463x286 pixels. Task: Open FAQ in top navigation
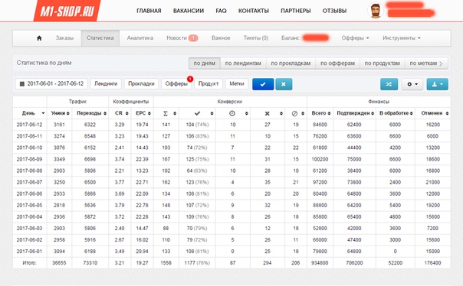221,11
